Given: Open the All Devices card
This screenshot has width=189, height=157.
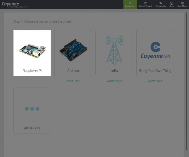Looking at the screenshot, I should click(32, 111).
